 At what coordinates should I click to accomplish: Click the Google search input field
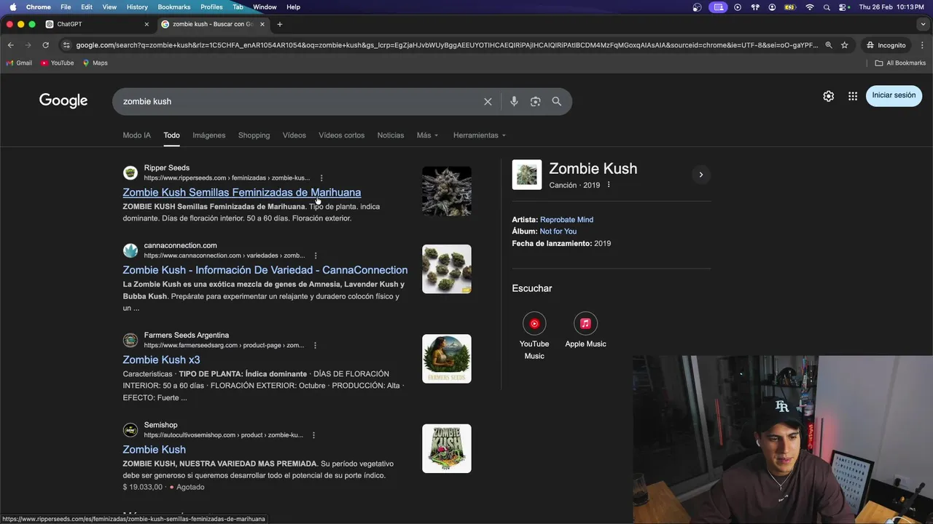pos(299,101)
